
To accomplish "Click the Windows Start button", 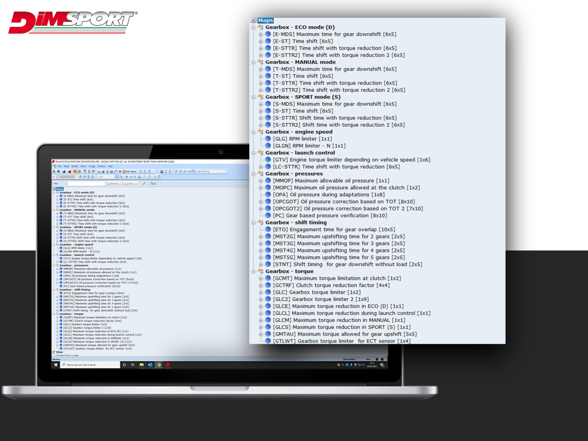I will pyautogui.click(x=56, y=365).
